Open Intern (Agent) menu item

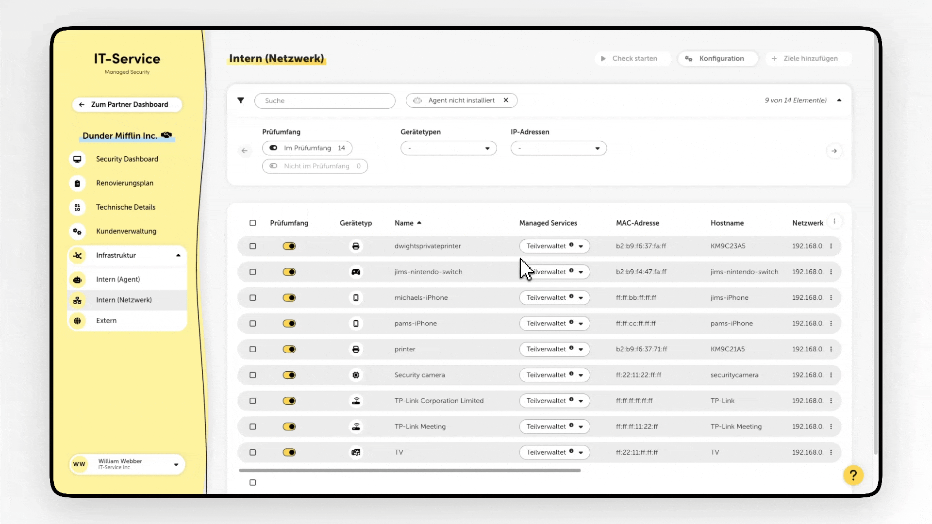click(118, 279)
